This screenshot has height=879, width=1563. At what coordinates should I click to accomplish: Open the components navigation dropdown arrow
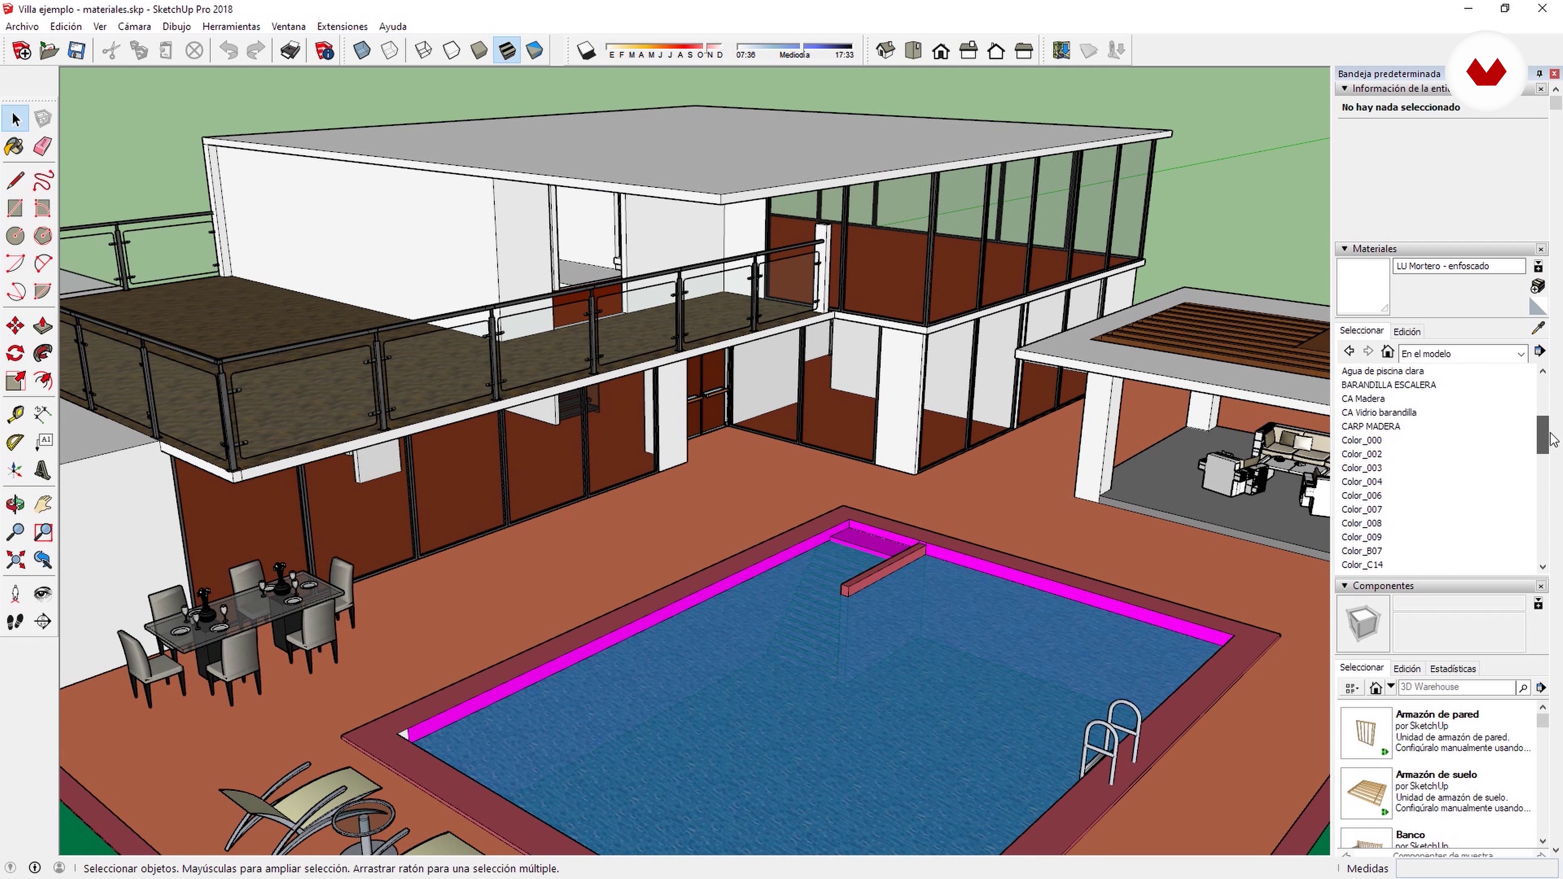1391,687
